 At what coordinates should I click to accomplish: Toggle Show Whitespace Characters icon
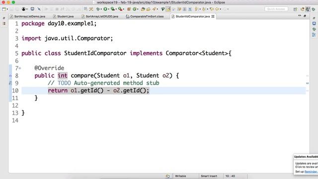coord(190,9)
